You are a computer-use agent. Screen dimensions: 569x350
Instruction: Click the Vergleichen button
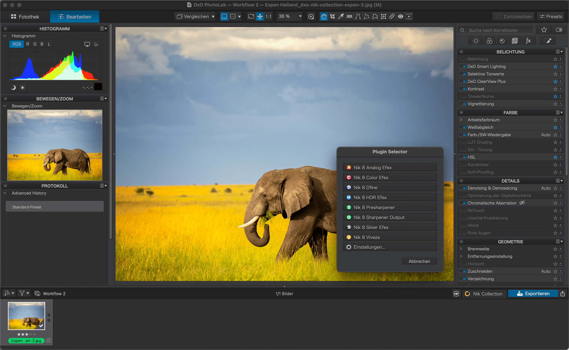click(193, 16)
